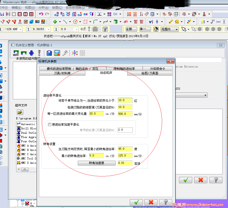The width and height of the screenshot is (228, 208).
Task: Click the blue save disk icon in machine definition
Action: click(x=49, y=53)
